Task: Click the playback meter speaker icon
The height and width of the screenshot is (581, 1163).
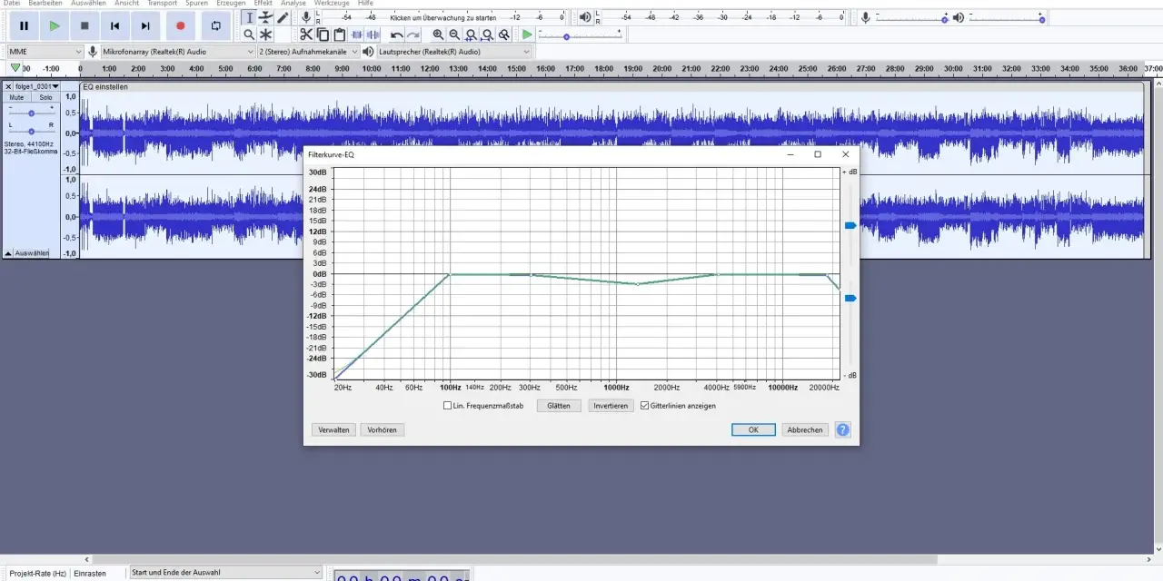Action: pos(585,17)
